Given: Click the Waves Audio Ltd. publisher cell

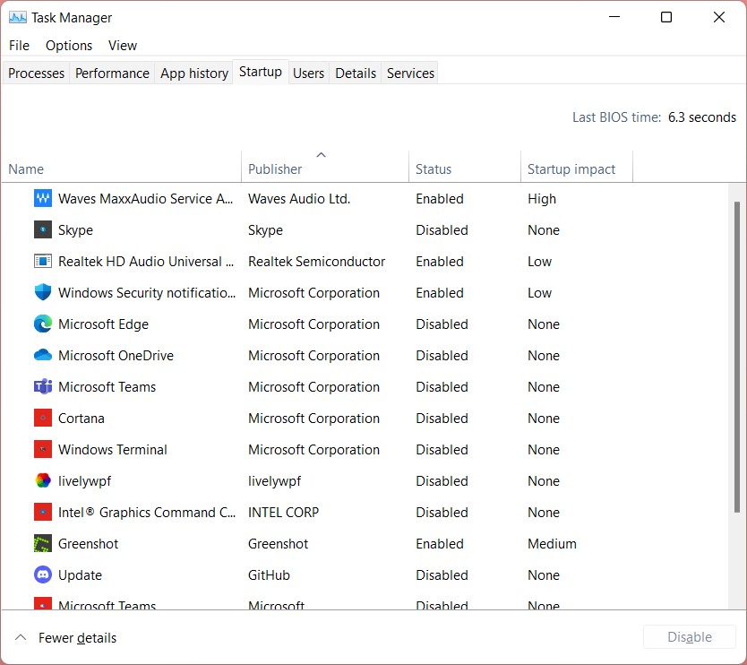Looking at the screenshot, I should pyautogui.click(x=299, y=199).
